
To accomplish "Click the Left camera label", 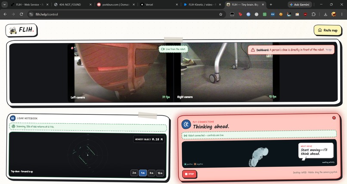I will point(77,97).
